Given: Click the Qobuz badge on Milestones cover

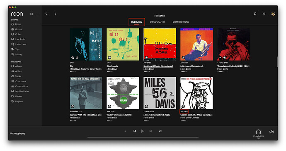Looking at the screenshot, I should point(183,58).
